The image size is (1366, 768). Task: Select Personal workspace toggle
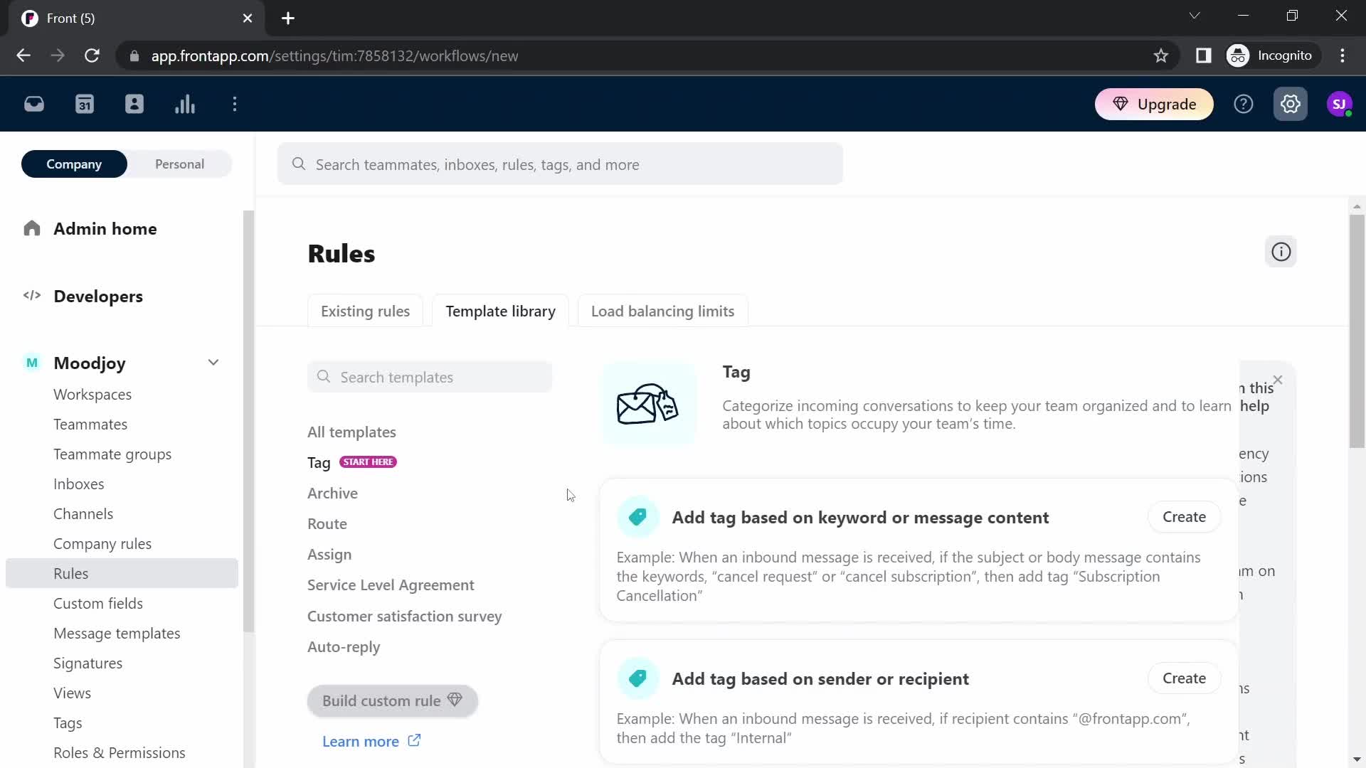(180, 164)
